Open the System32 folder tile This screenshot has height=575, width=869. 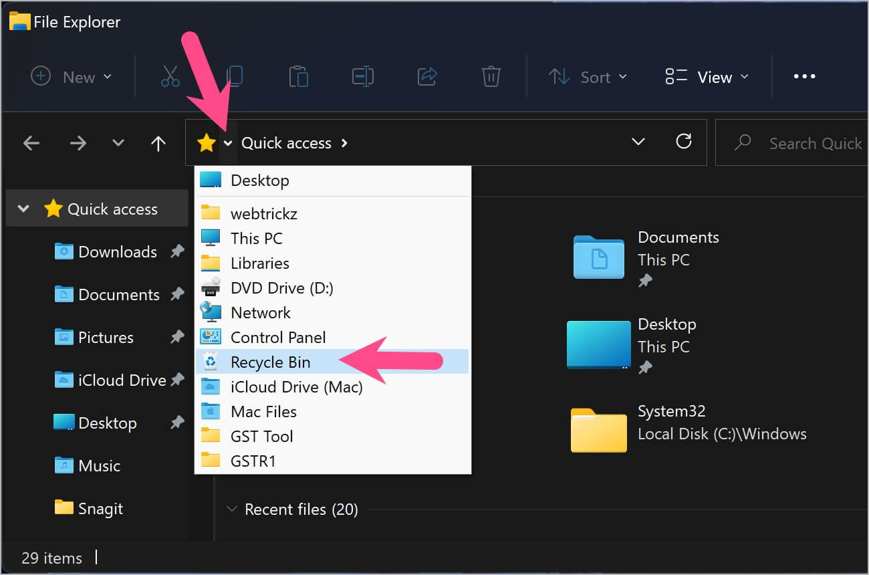(671, 423)
